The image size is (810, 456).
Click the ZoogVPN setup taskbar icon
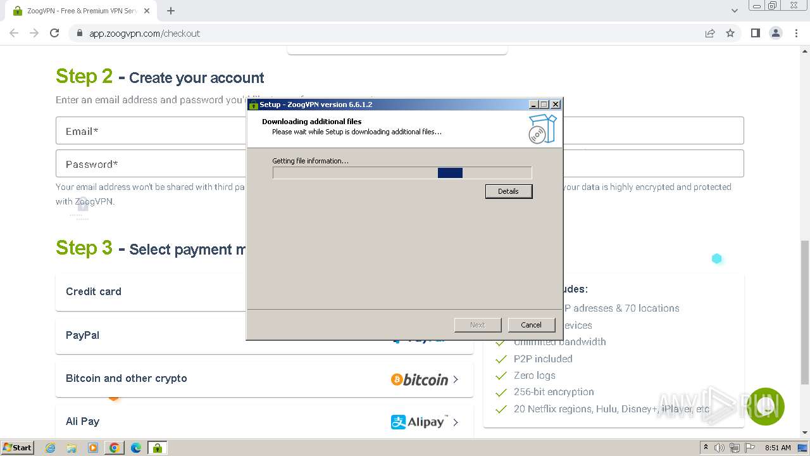157,448
